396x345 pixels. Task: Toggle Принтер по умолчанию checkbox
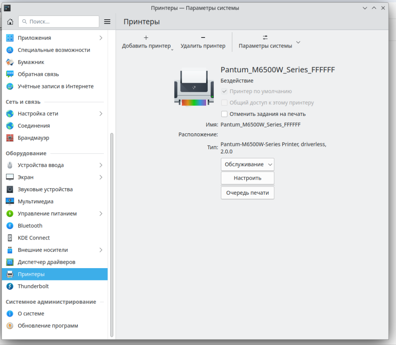click(x=224, y=92)
